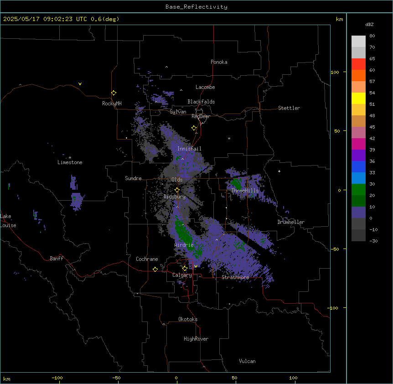Click the km unit label at bottom left
393x384 pixels.
point(7,379)
